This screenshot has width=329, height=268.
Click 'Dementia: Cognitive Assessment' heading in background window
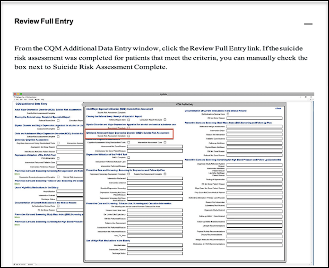31,140
